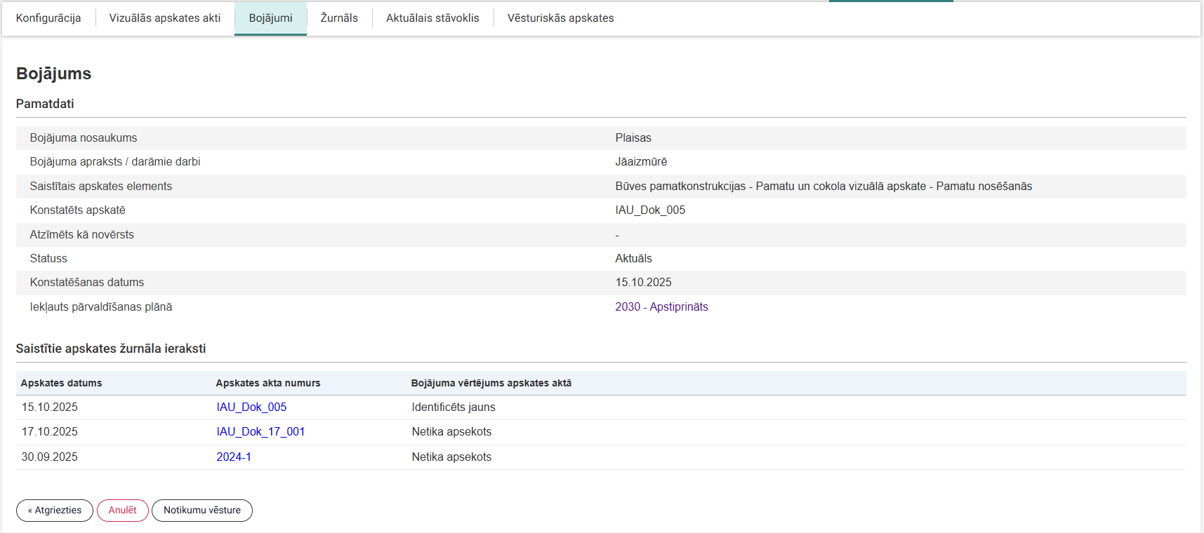Open the 2024-1 inspection act link

click(x=234, y=457)
